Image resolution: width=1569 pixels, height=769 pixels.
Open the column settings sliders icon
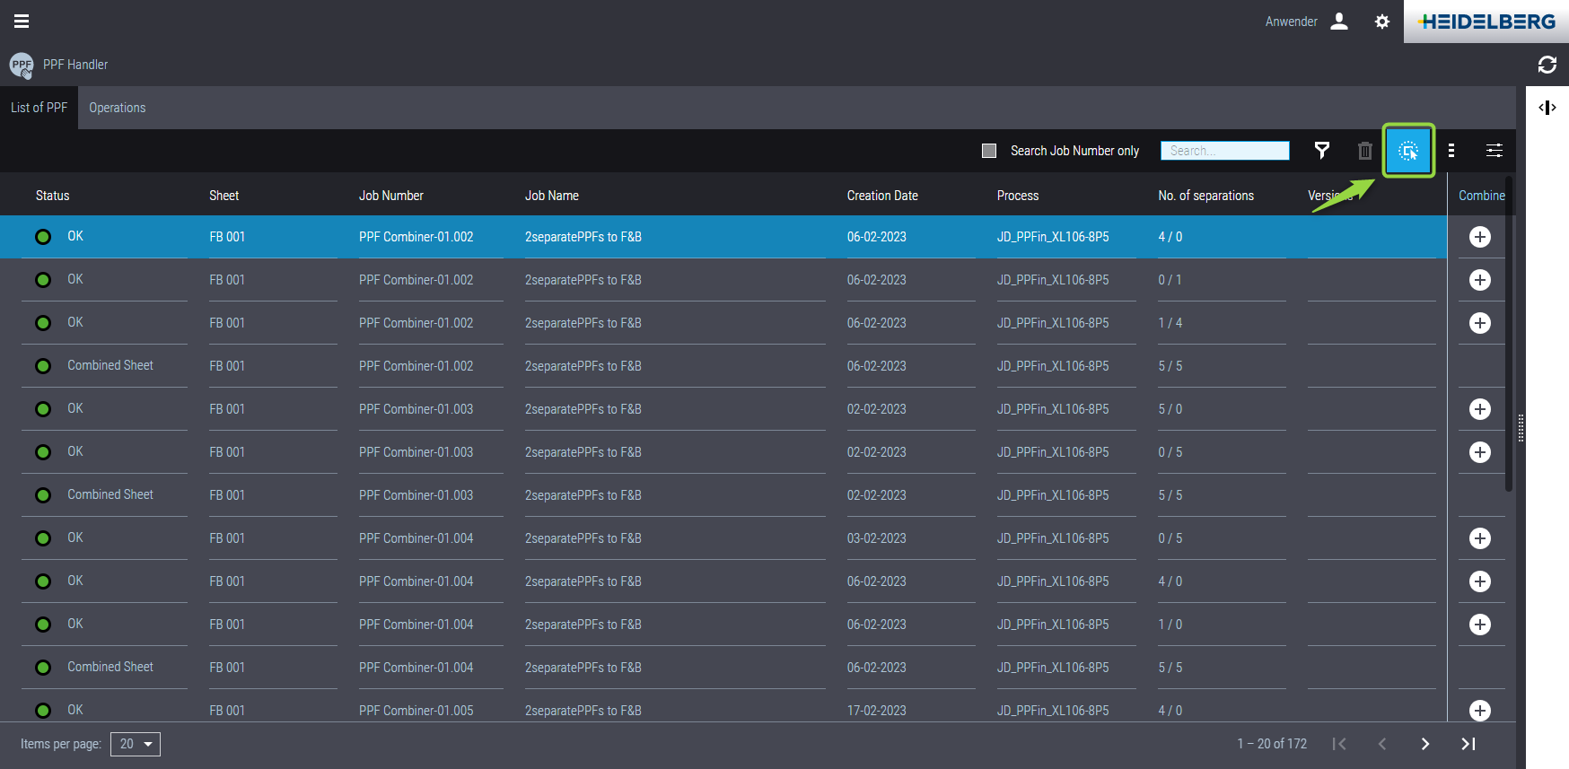point(1494,151)
